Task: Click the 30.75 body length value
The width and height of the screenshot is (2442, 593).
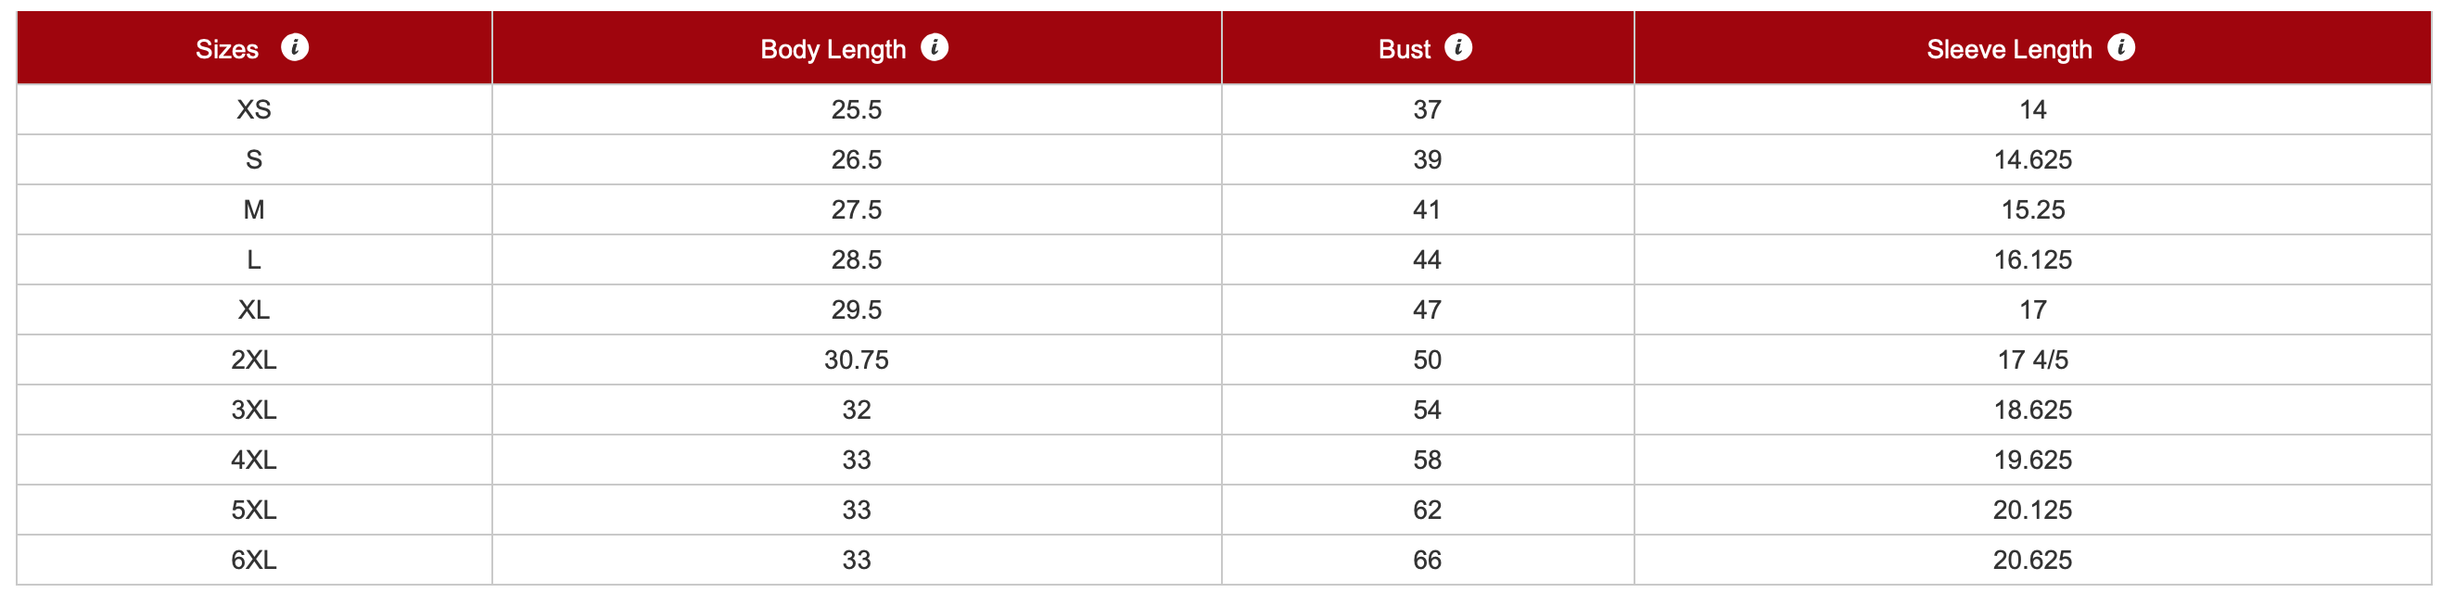Action: pyautogui.click(x=856, y=360)
